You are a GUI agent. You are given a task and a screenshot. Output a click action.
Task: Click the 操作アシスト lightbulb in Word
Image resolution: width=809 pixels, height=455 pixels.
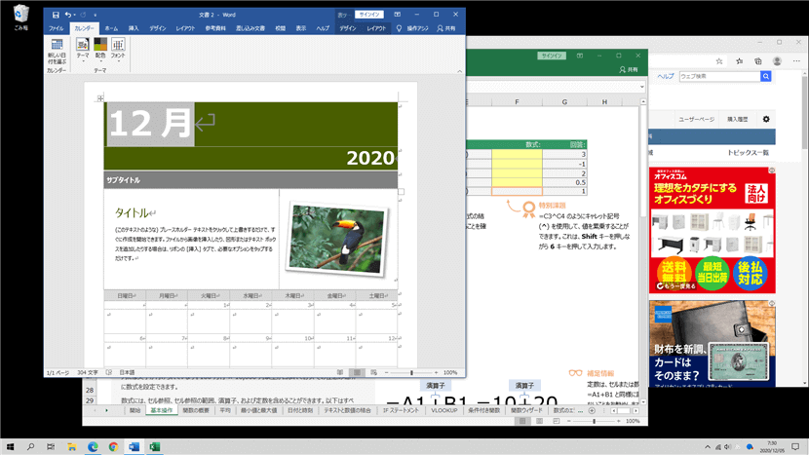tap(399, 28)
